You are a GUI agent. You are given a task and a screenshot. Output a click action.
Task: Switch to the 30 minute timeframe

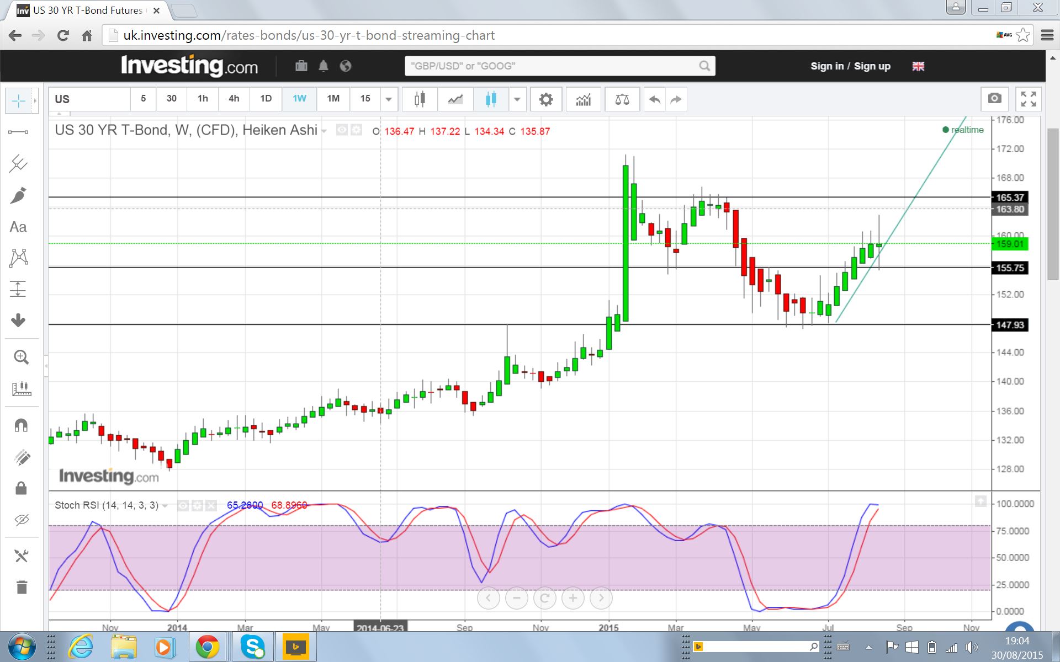172,99
